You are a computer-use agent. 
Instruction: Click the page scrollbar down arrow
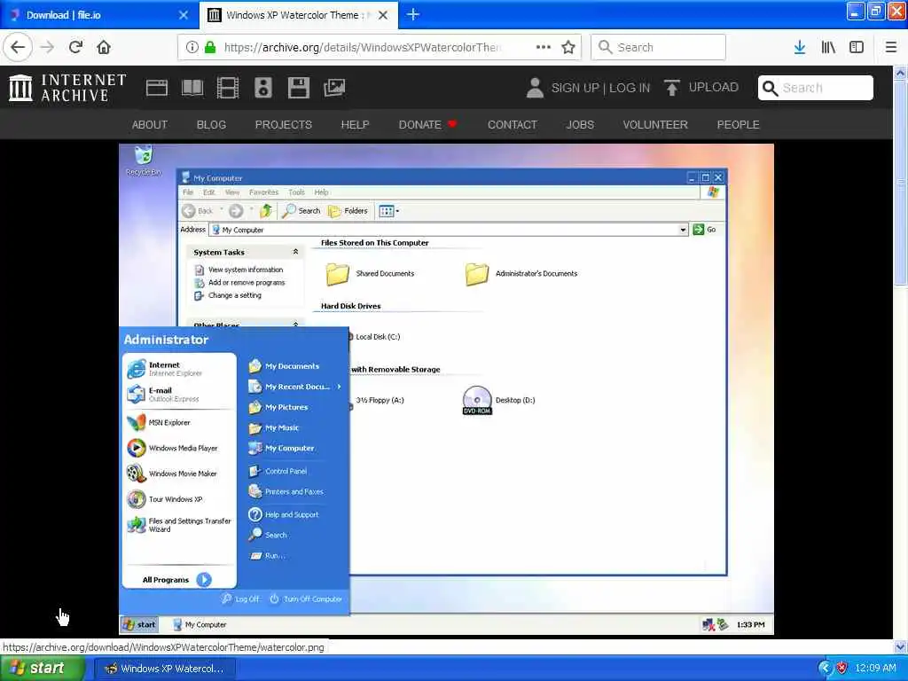pyautogui.click(x=901, y=646)
